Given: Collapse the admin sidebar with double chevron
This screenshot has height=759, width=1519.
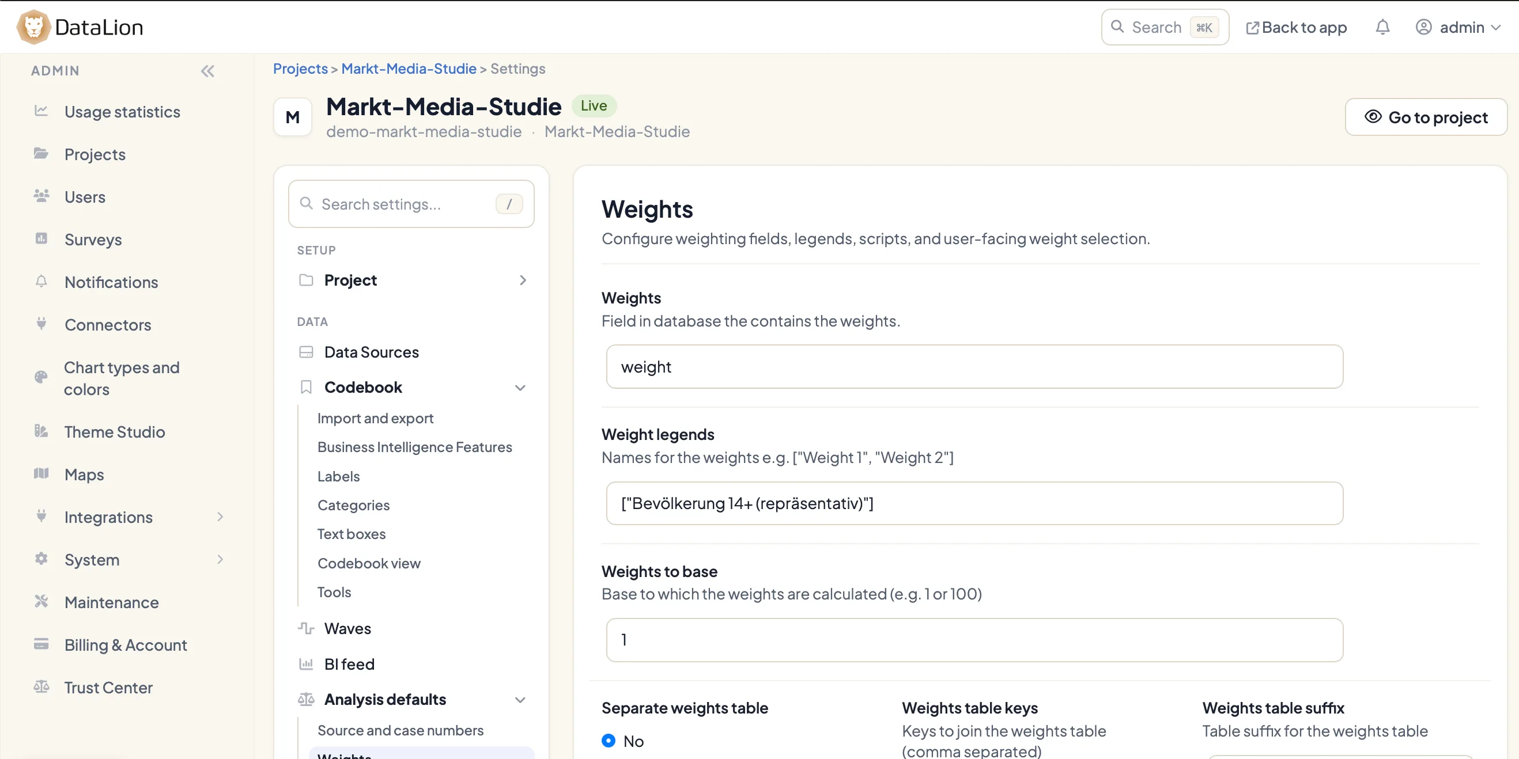Looking at the screenshot, I should tap(207, 71).
